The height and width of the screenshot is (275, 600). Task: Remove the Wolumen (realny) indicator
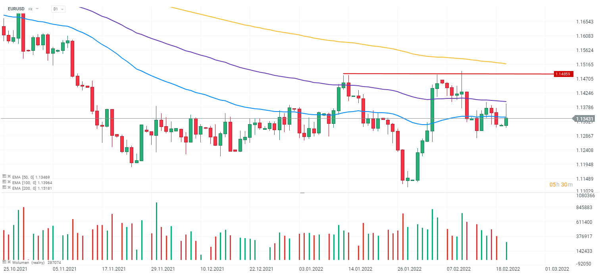pos(9,262)
